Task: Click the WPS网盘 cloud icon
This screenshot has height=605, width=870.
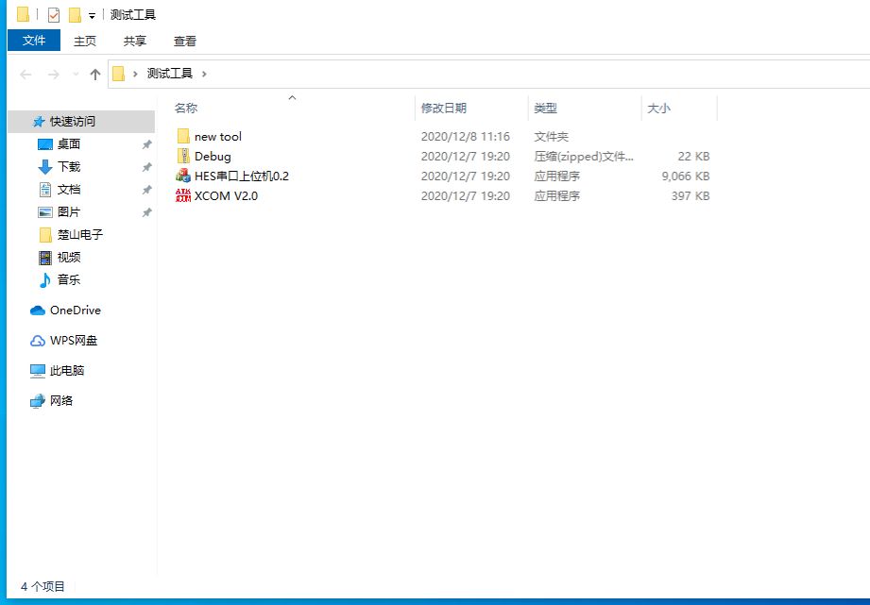Action: 38,341
